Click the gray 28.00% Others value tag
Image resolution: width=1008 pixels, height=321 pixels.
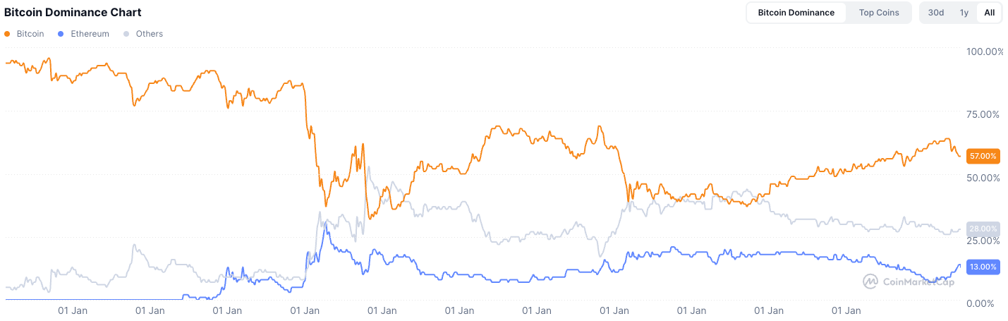[x=983, y=229]
